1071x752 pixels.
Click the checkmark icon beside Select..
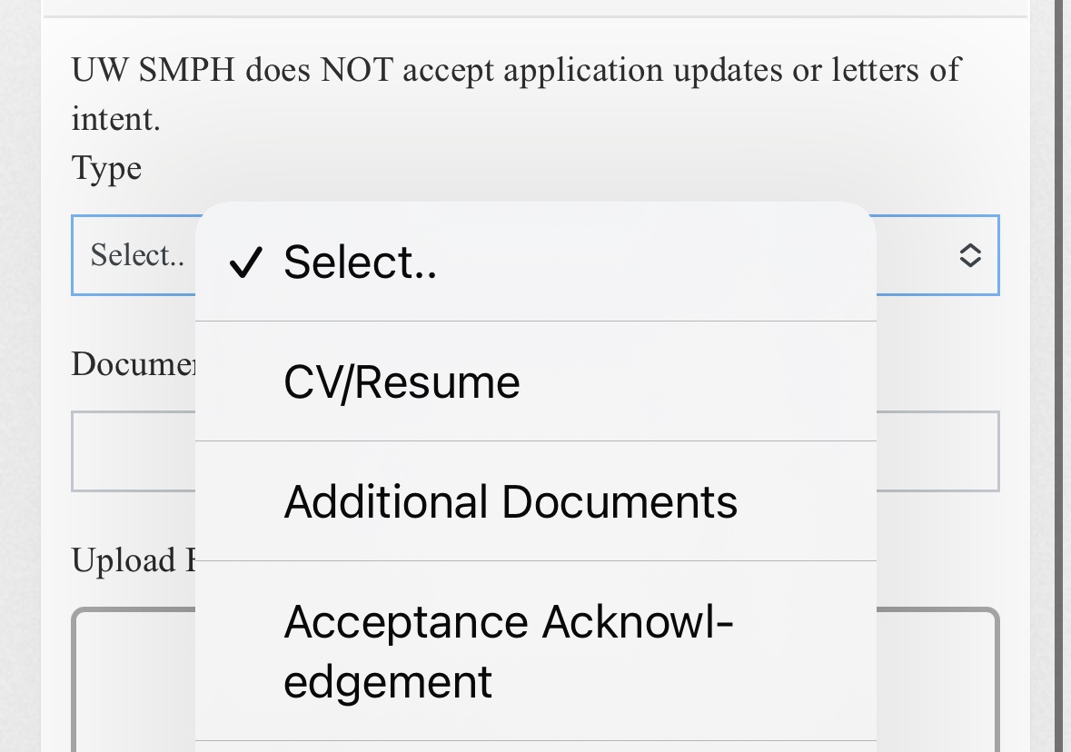(245, 263)
